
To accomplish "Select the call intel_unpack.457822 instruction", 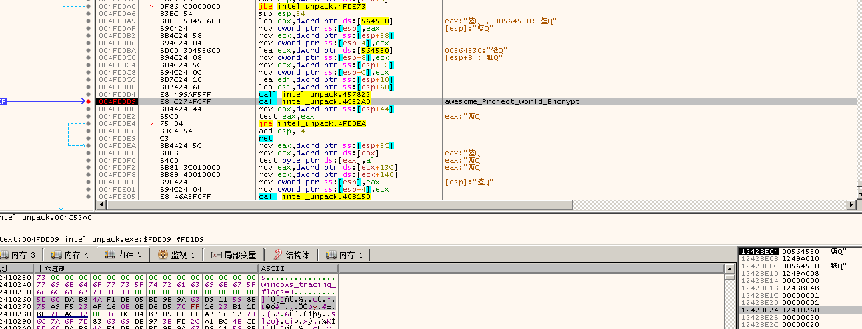I will coord(313,95).
